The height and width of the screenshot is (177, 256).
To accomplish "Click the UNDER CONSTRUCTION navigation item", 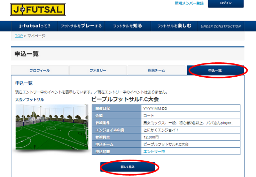I will 220,26.
